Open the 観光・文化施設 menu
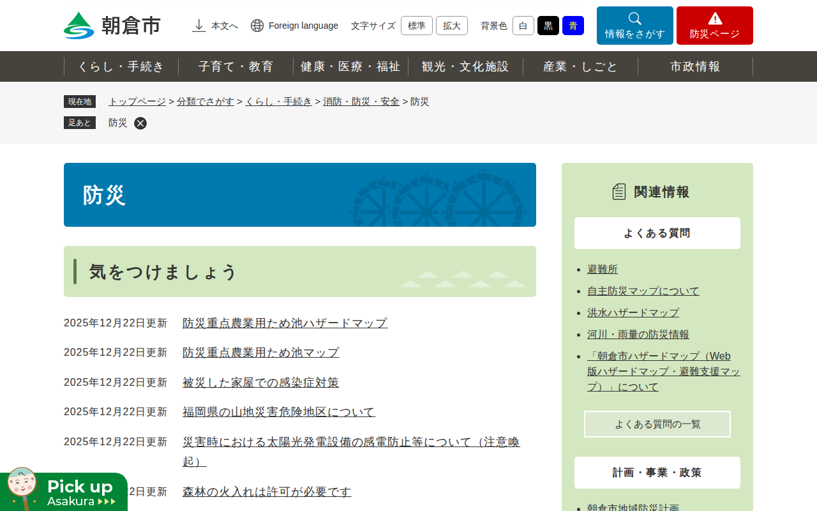This screenshot has height=511, width=817. (465, 66)
